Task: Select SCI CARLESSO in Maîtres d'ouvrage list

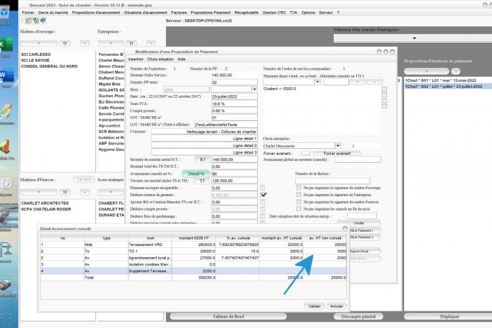Action: (36, 54)
